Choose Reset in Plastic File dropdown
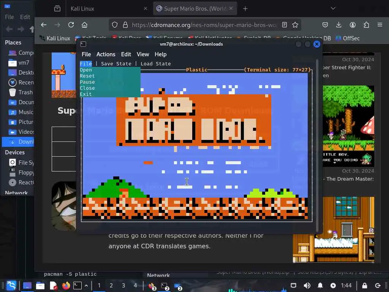Screen dimensions: 389x292 pyautogui.click(x=87, y=76)
